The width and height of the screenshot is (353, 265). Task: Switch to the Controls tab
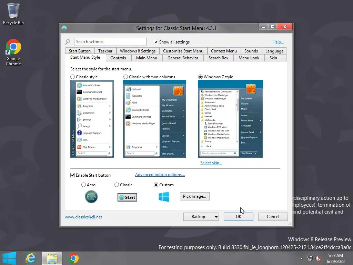118,58
